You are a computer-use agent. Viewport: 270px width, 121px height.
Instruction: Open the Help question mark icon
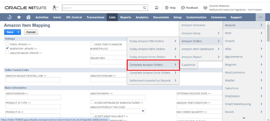(x=167, y=8)
